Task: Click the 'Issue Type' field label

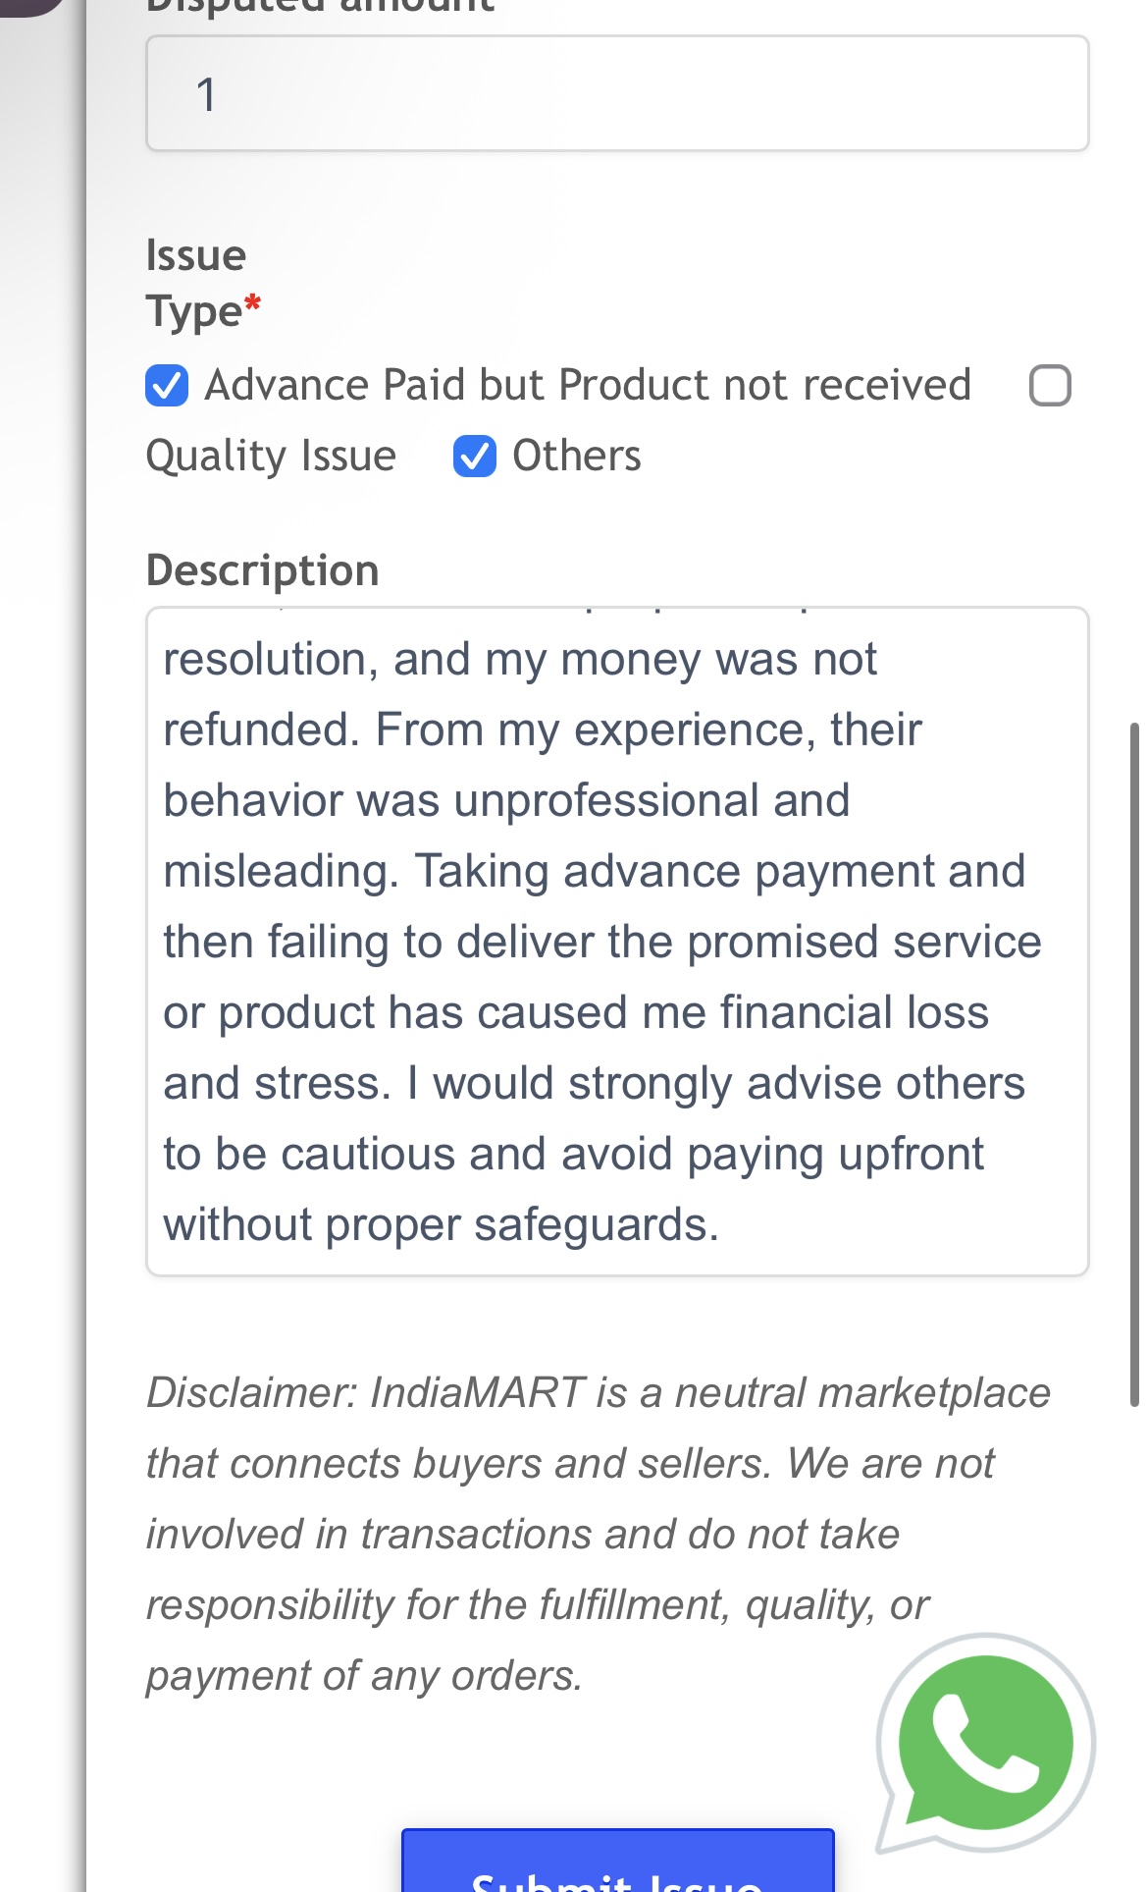Action: (x=195, y=283)
